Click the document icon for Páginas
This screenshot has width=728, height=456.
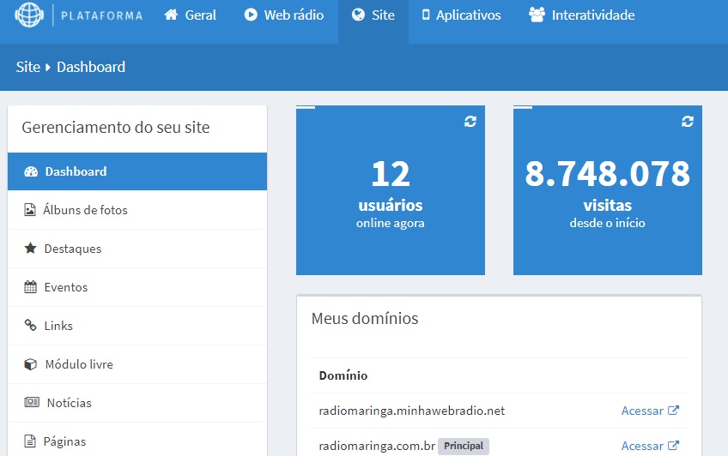pyautogui.click(x=30, y=441)
